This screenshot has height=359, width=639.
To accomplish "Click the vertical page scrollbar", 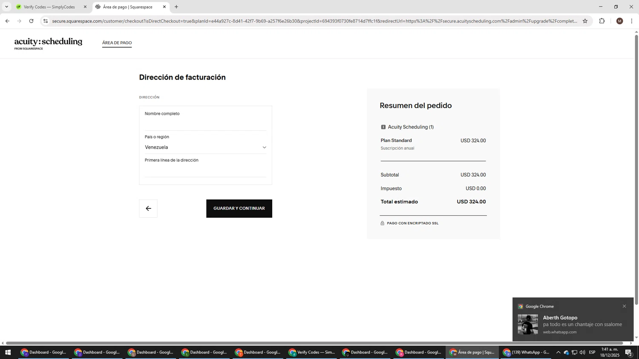I will tap(636, 170).
